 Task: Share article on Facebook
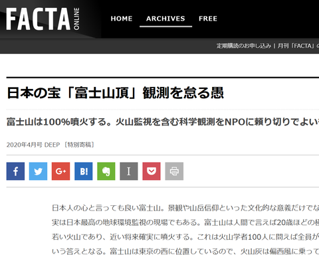(x=15, y=171)
